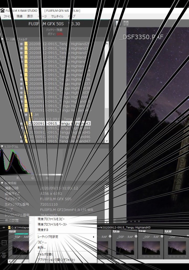The height and width of the screenshot is (270, 189).
Task: Select the rightmost RAW thumbnail in filmstrip
Action: coord(175,243)
